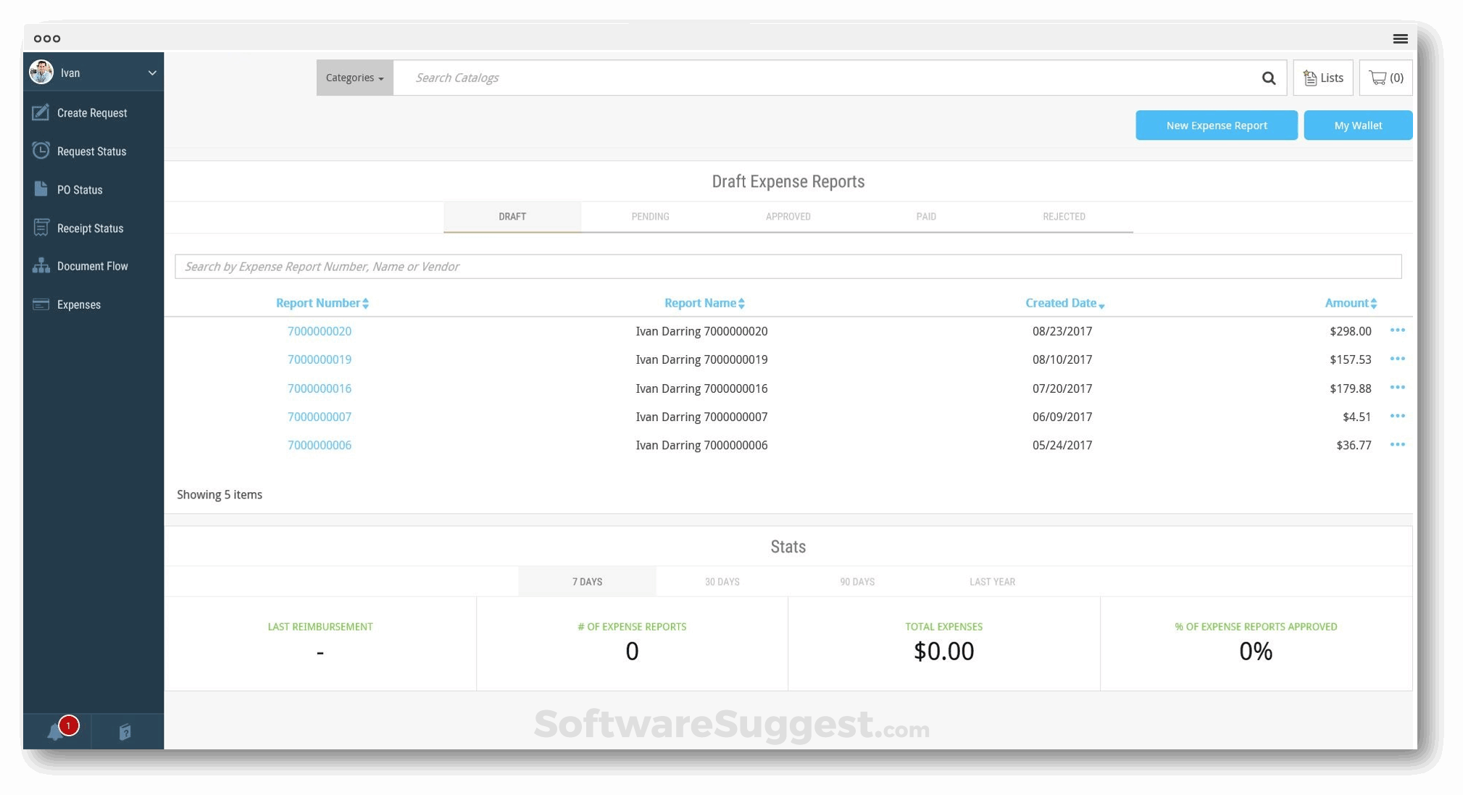1463x795 pixels.
Task: Open Receipt Status icon in sidebar
Action: pyautogui.click(x=41, y=228)
